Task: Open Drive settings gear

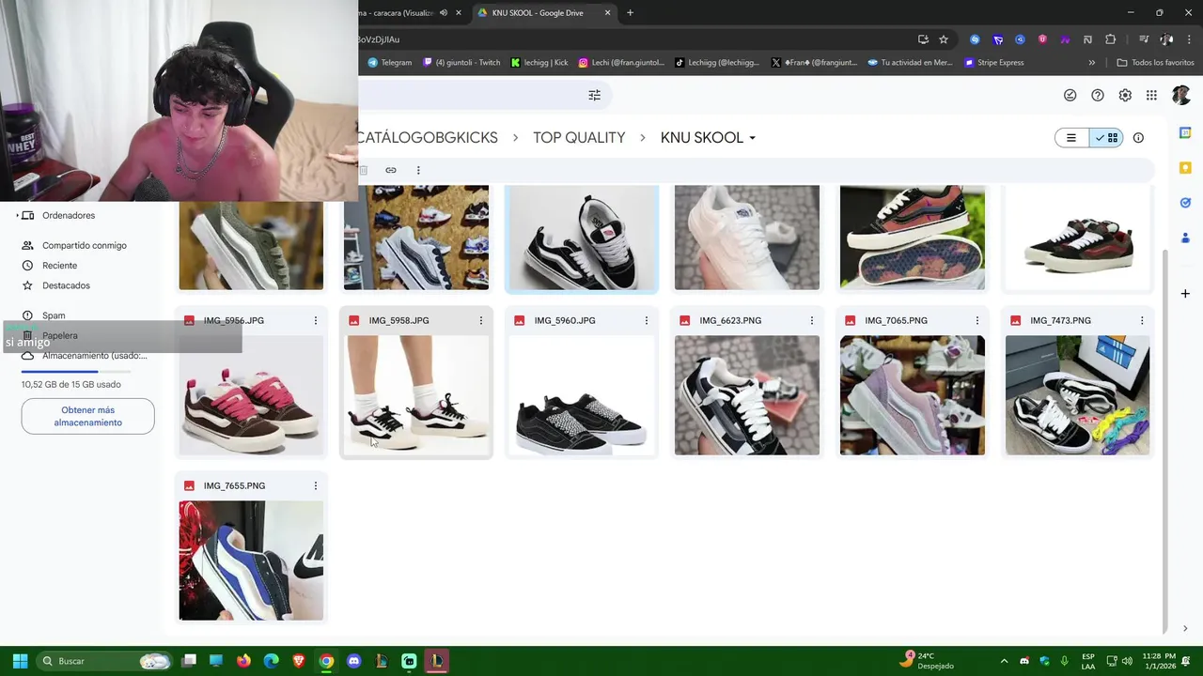Action: [x=1125, y=95]
